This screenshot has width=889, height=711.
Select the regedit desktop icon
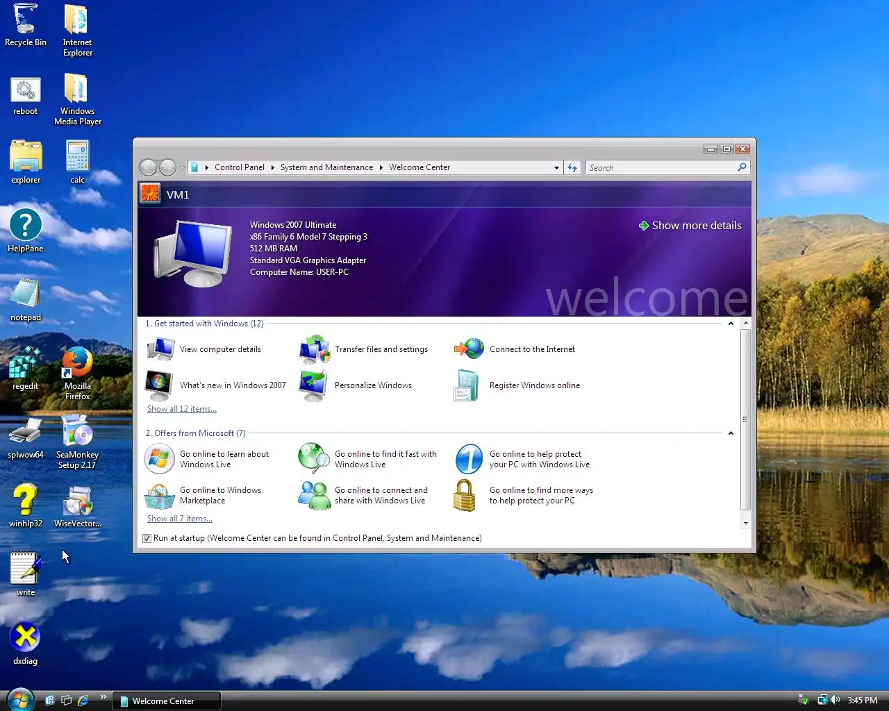click(26, 369)
